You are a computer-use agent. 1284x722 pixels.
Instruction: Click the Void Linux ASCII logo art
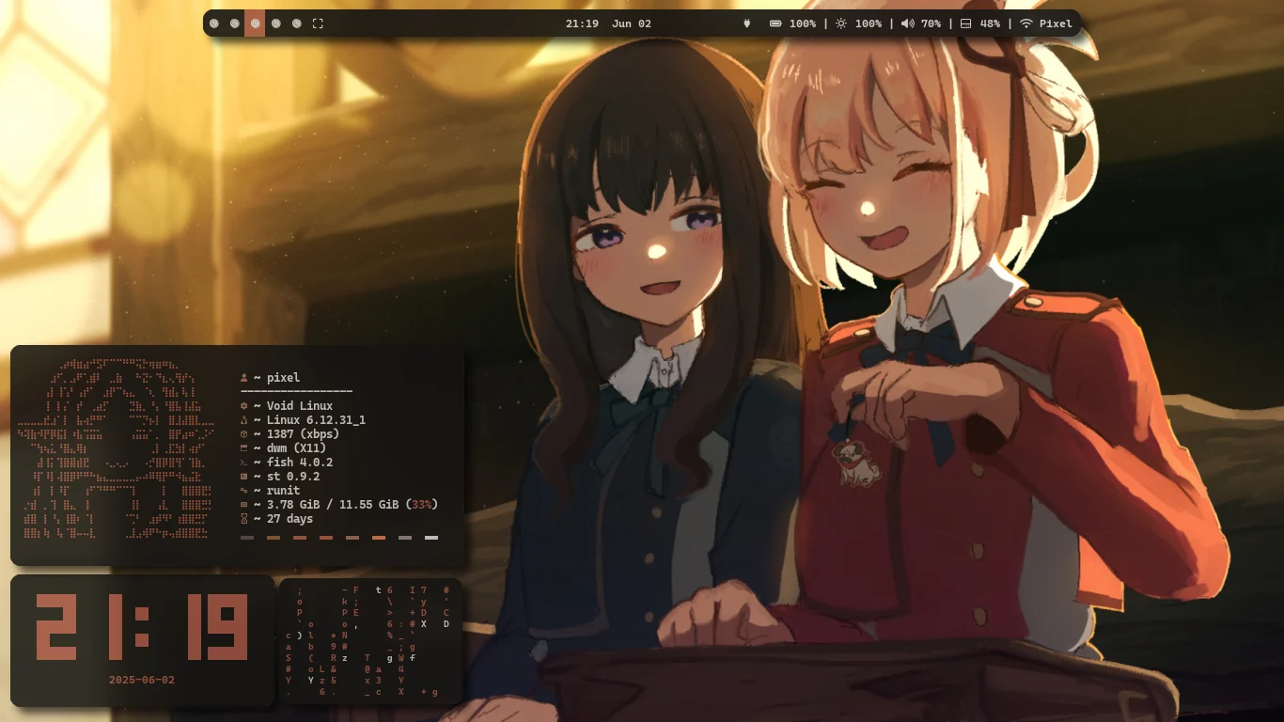pos(115,449)
